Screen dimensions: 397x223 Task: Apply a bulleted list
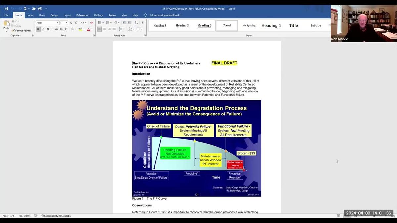coord(99,23)
